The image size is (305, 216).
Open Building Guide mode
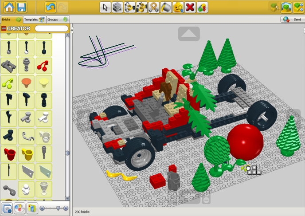click(298, 8)
